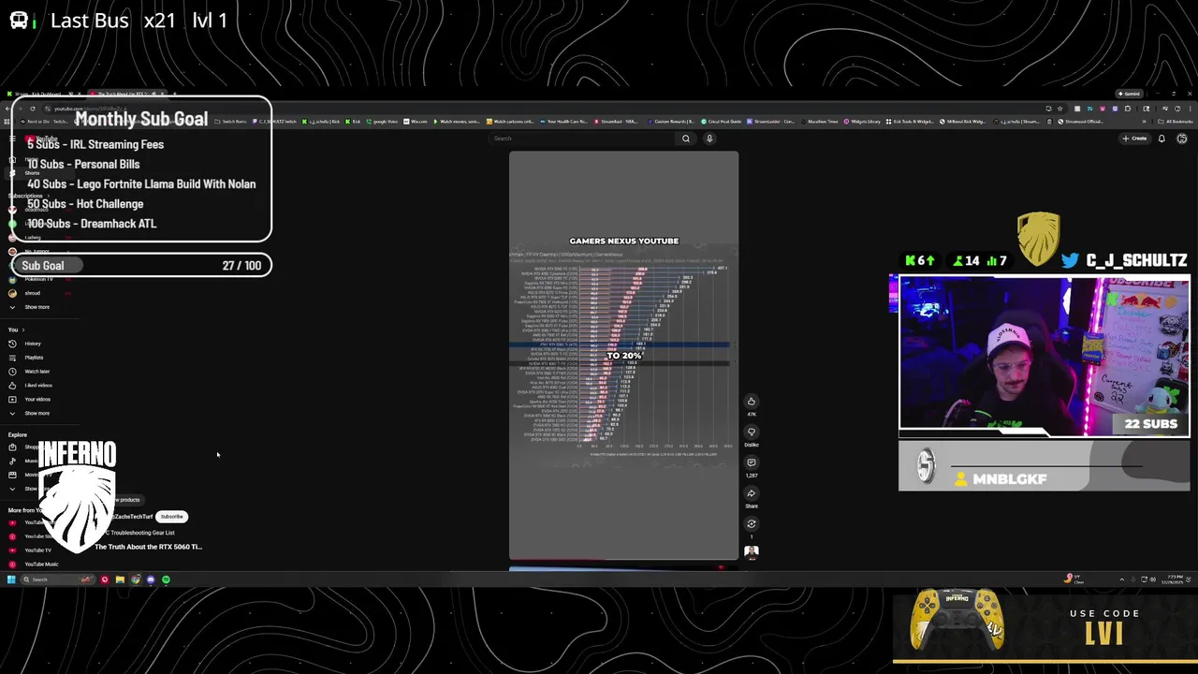The height and width of the screenshot is (674, 1198).
Task: Click the Gemini button in Chrome
Action: pyautogui.click(x=1129, y=94)
